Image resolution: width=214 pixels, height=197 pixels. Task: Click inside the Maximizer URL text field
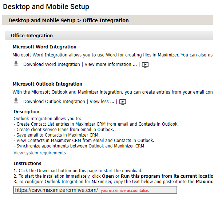coord(95,190)
